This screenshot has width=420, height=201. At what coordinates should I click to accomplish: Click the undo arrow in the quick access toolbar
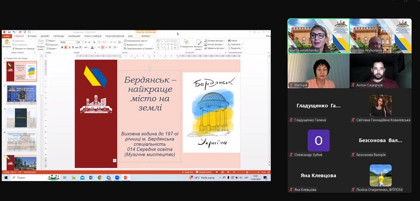[14, 32]
